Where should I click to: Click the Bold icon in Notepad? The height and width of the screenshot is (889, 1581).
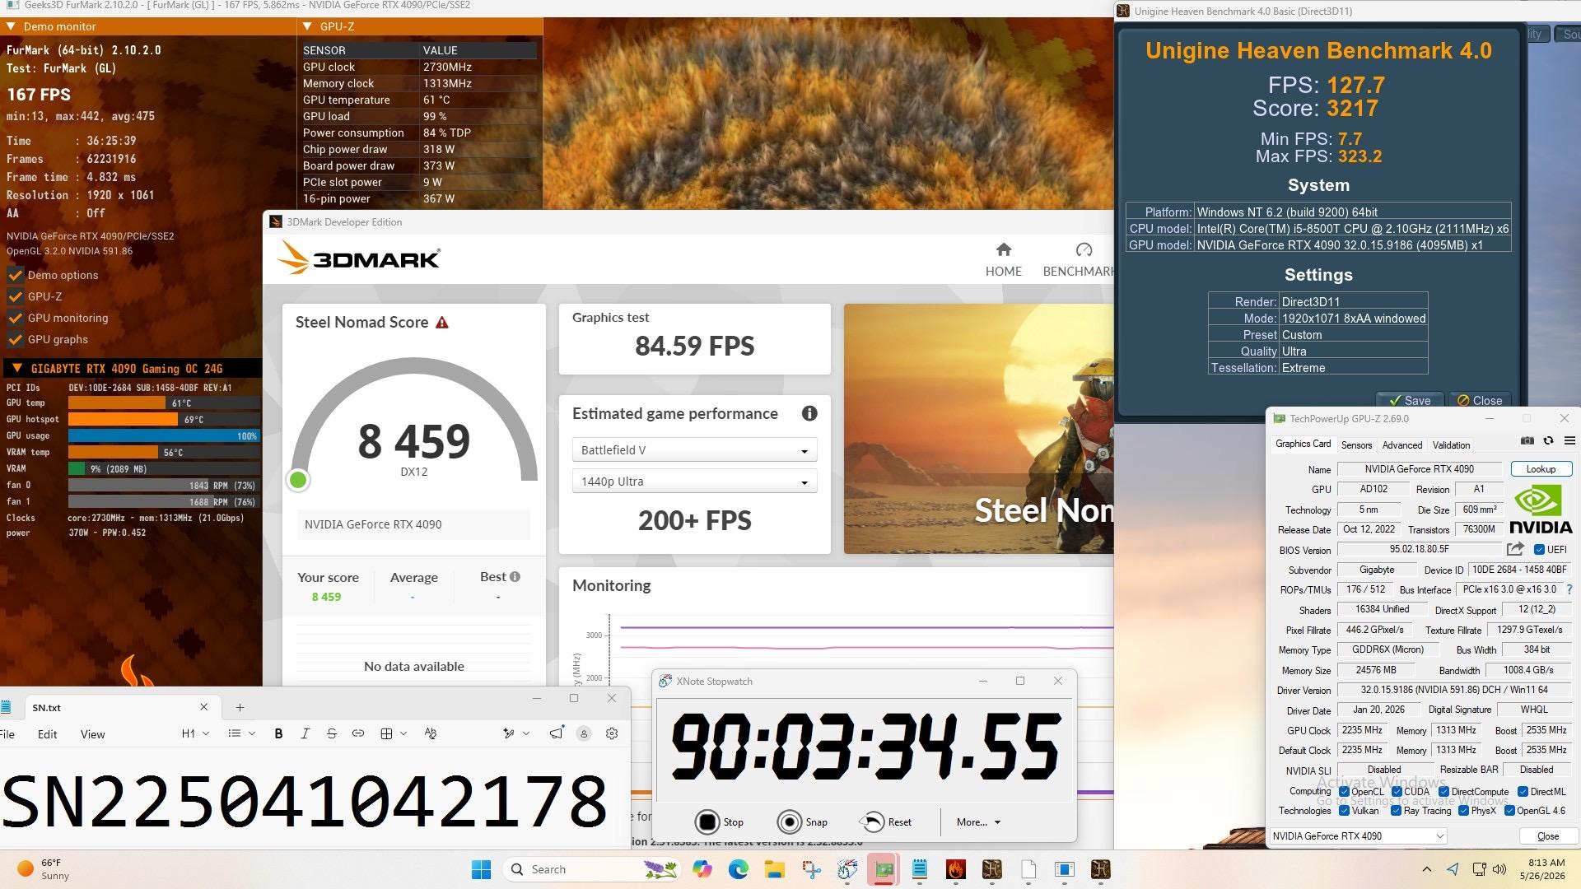point(278,733)
